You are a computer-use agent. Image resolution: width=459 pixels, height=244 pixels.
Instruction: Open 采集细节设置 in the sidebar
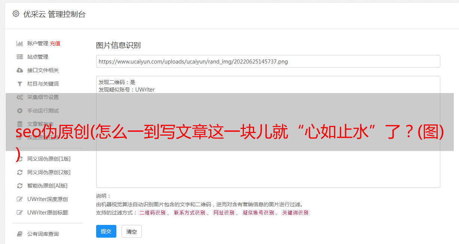pyautogui.click(x=43, y=97)
